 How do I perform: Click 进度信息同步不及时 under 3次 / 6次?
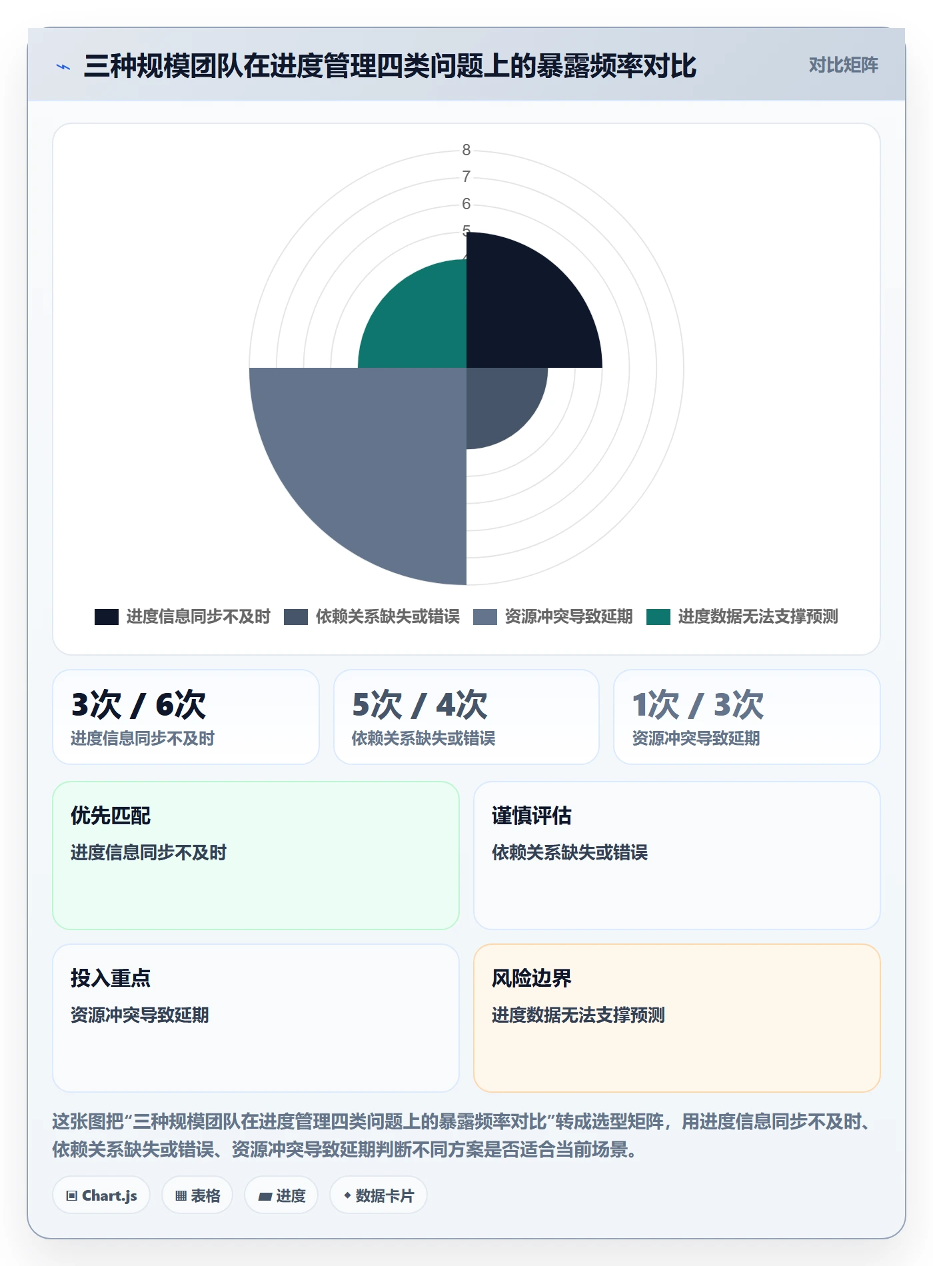click(x=143, y=738)
